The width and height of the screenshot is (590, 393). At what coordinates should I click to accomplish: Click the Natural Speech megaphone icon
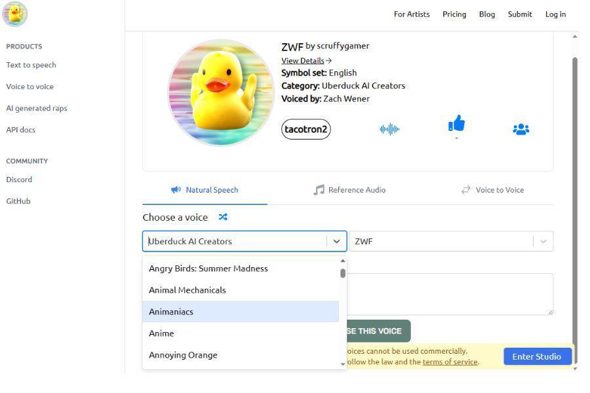click(176, 189)
